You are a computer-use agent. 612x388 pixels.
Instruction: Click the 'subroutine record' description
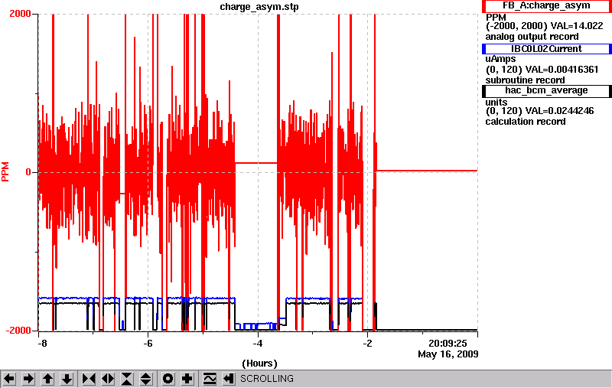(x=525, y=80)
